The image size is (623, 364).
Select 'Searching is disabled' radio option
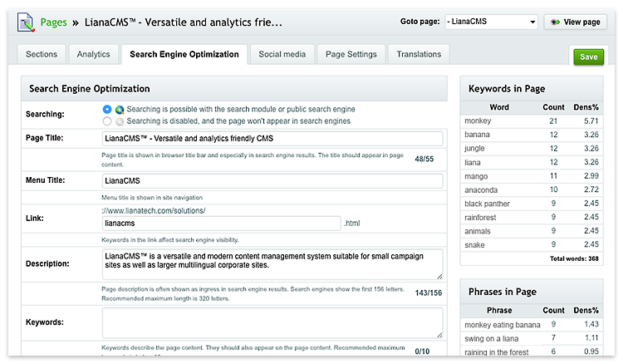107,121
